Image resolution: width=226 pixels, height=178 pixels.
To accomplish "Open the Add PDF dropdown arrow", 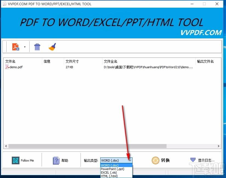I will pos(25,47).
